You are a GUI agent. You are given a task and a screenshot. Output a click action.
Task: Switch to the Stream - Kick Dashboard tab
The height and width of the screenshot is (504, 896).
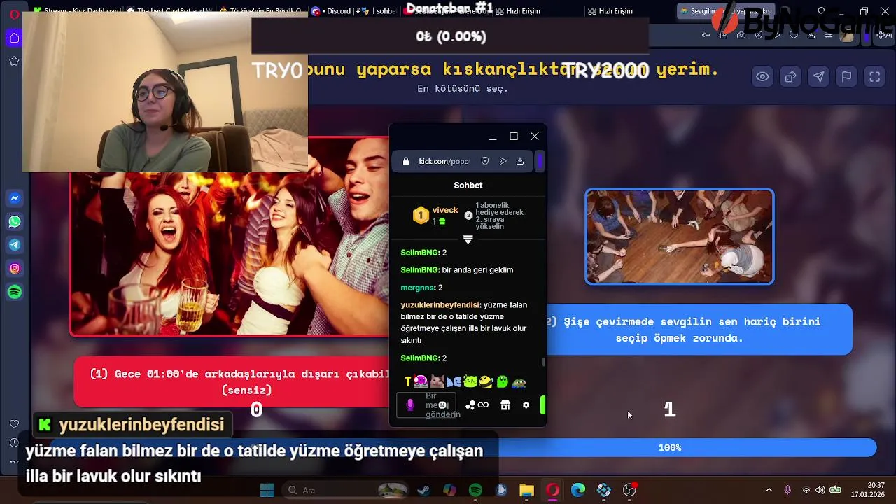click(77, 11)
